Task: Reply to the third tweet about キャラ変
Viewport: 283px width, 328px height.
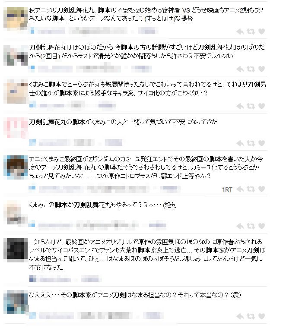Action: 240,106
